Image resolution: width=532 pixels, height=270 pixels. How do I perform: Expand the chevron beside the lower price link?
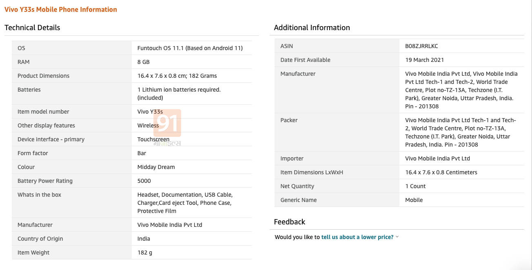click(x=397, y=237)
